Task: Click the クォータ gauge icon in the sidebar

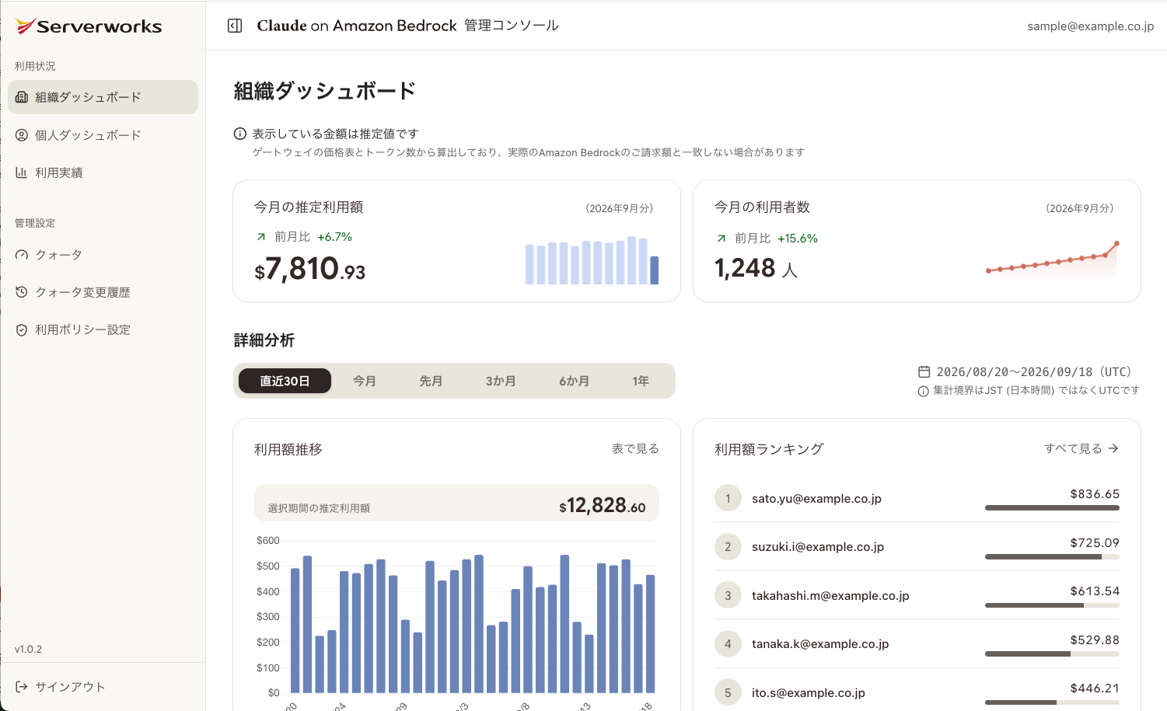Action: pos(22,255)
